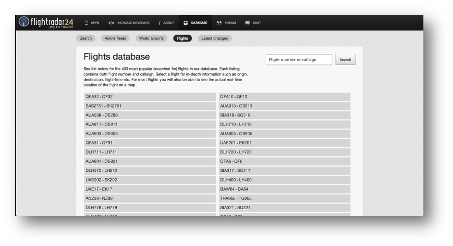Open flight BAW64 - BA64
Screen dimensions: 453x246
(x=285, y=189)
